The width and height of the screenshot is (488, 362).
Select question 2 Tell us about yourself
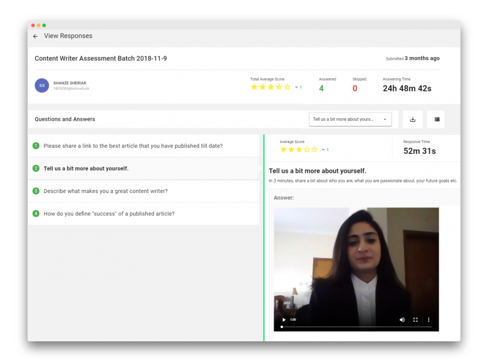coord(86,168)
